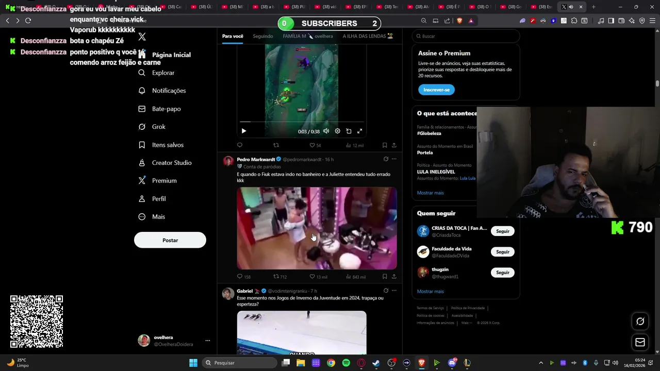Viewport: 660px width, 371px height.
Task: Open Itens salvos bookmarks
Action: coord(161,145)
